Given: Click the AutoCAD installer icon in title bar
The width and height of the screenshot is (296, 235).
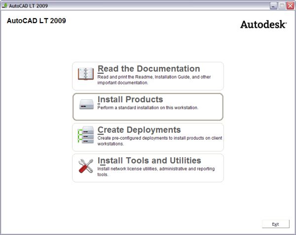Looking at the screenshot, I should pyautogui.click(x=4, y=5).
